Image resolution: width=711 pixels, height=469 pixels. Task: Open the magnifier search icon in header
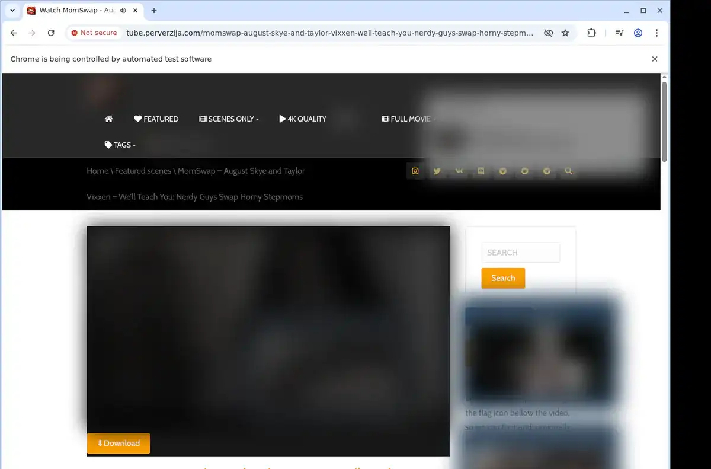569,171
